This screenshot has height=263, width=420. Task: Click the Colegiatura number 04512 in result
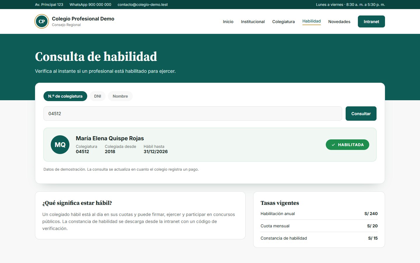(83, 151)
